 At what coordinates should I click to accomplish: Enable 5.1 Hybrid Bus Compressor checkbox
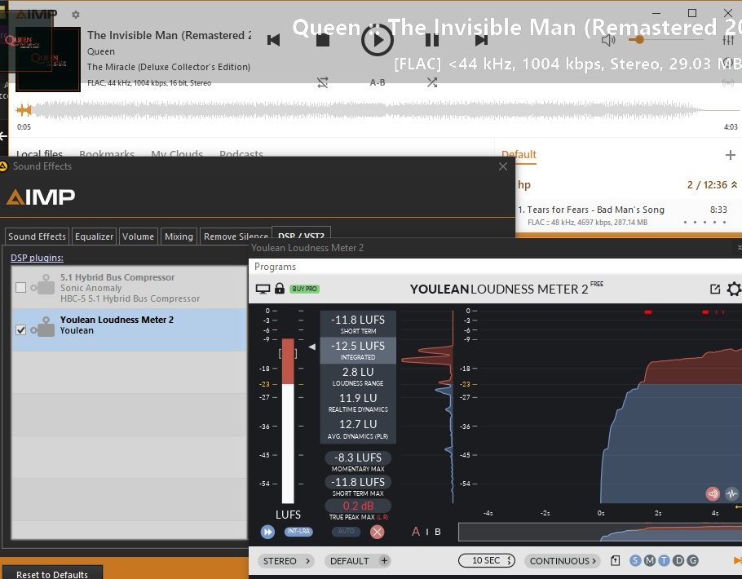coord(21,287)
